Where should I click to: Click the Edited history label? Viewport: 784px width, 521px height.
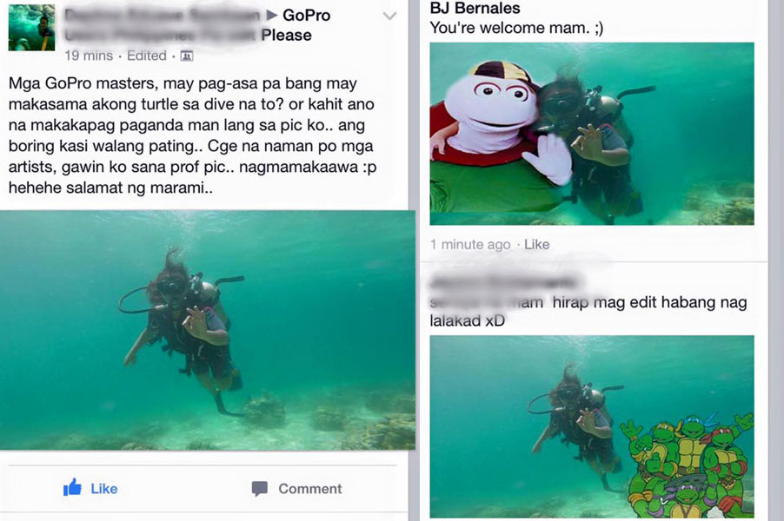tap(147, 56)
